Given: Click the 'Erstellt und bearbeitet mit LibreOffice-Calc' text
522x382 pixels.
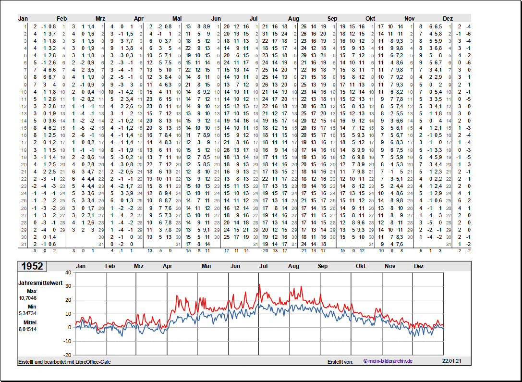Looking at the screenshot, I should pos(64,361).
